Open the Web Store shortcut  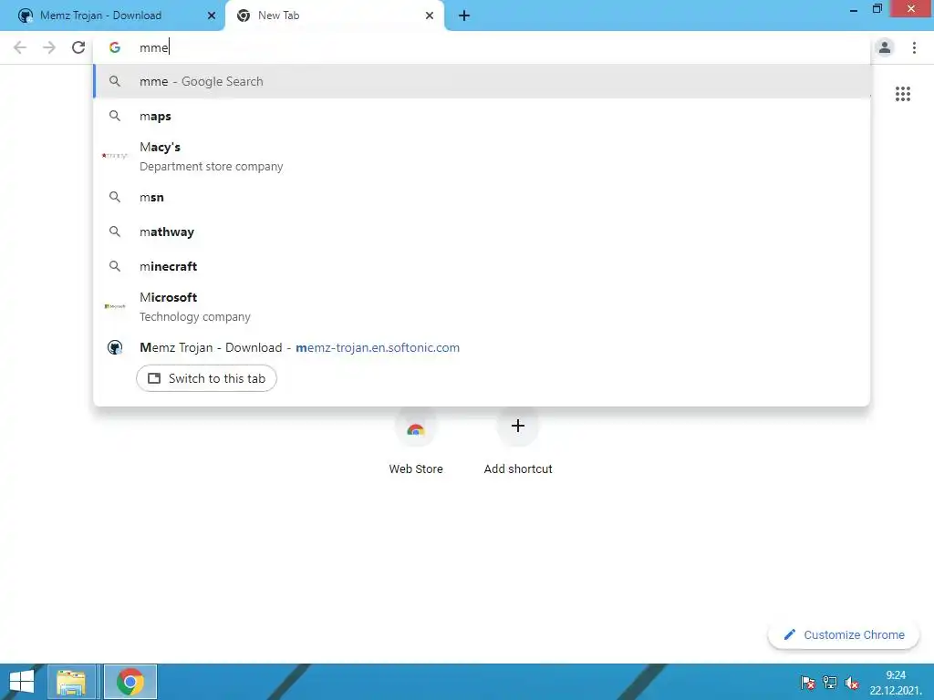416,440
